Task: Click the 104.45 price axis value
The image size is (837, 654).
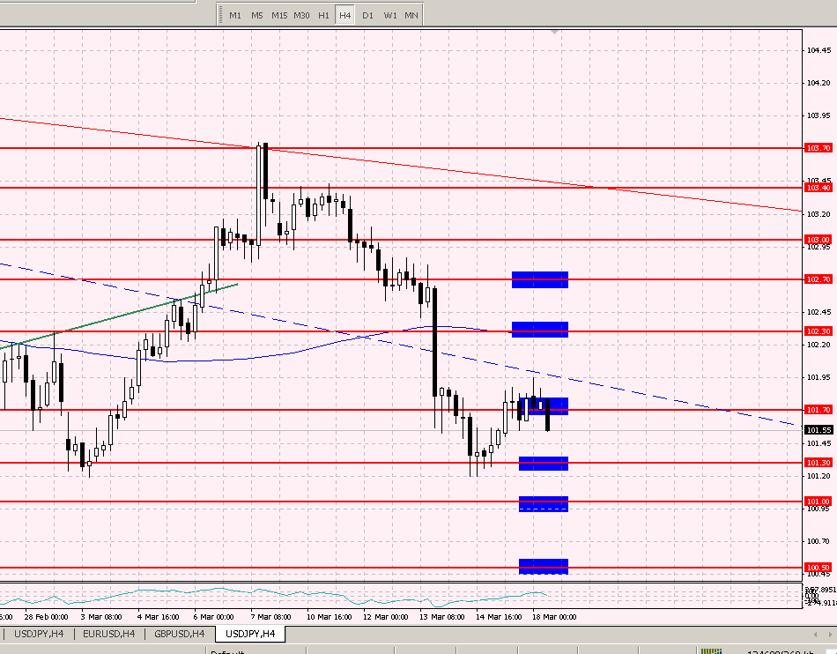Action: pyautogui.click(x=818, y=50)
